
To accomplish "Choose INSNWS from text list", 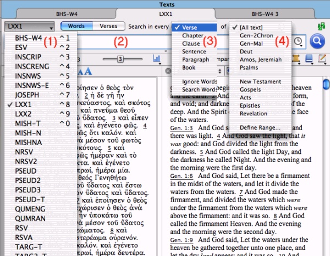I will tap(41, 76).
